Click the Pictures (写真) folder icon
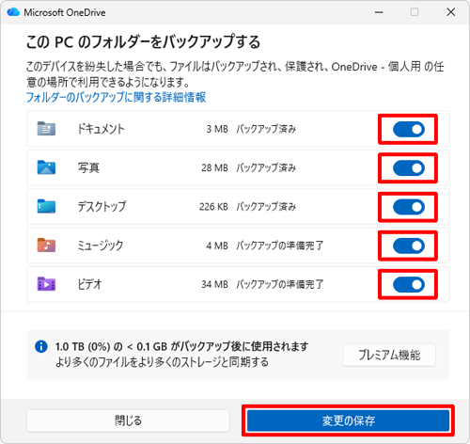This screenshot has width=470, height=444. click(x=46, y=167)
